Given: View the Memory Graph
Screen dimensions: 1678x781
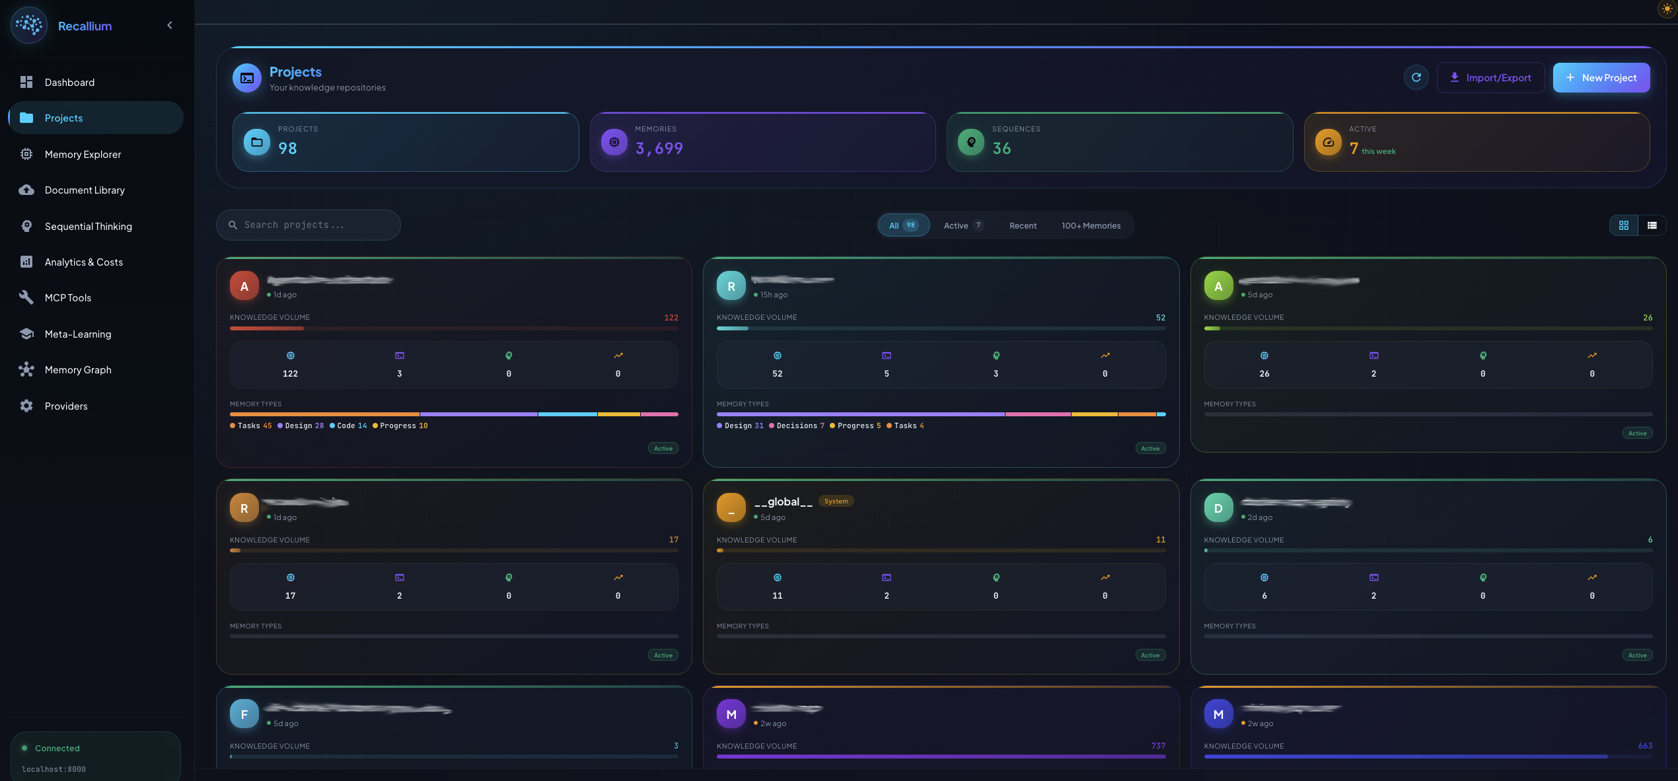Looking at the screenshot, I should tap(78, 369).
